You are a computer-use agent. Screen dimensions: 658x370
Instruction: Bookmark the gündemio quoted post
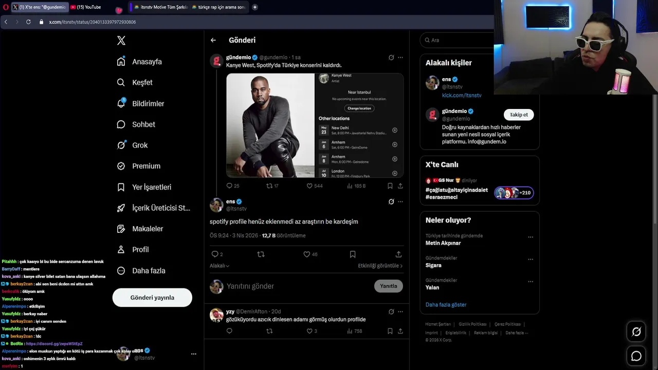point(390,186)
